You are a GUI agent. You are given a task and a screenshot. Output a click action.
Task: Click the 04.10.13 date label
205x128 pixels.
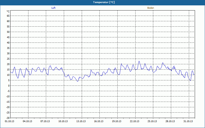(27, 121)
